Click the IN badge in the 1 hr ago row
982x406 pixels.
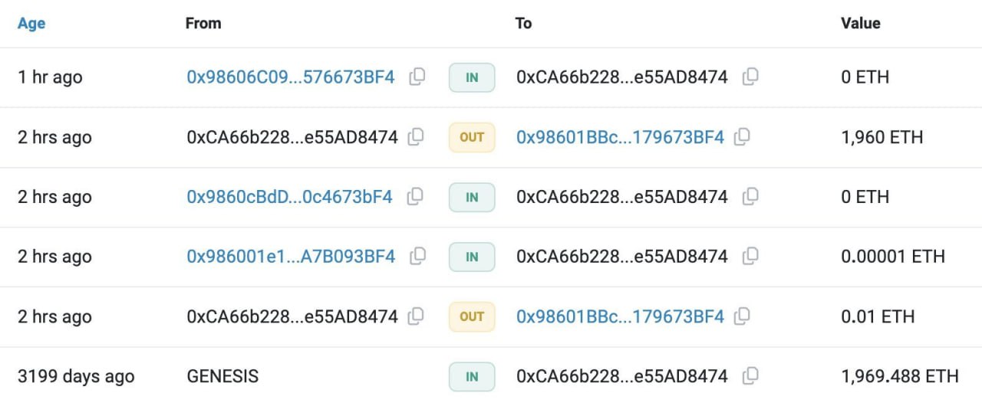click(x=472, y=77)
